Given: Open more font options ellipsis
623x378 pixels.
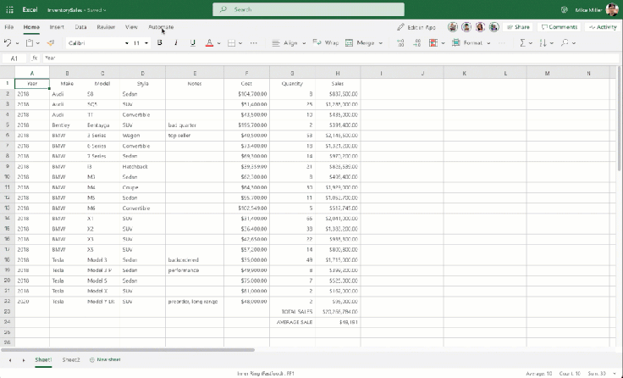Looking at the screenshot, I should click(253, 42).
